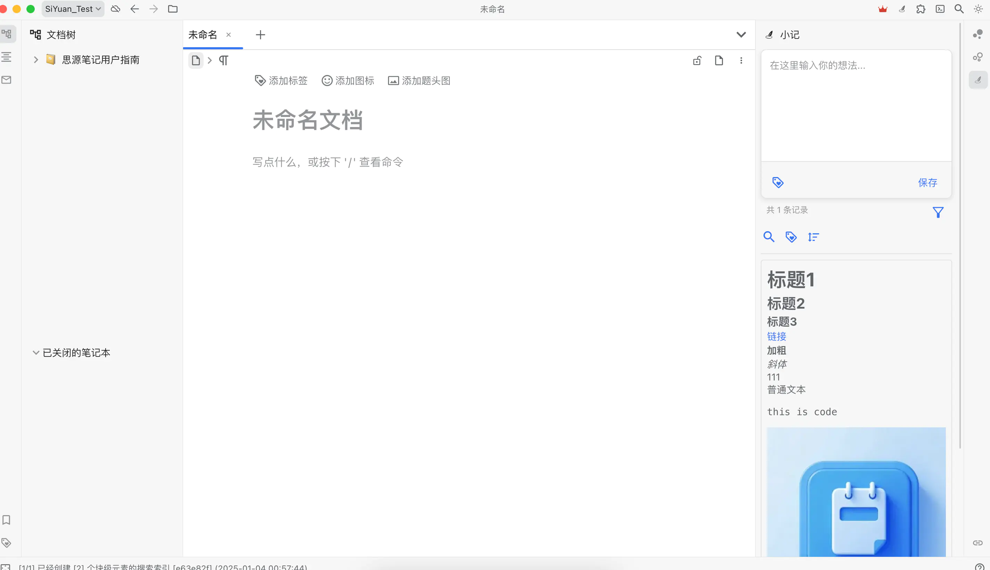The image size is (990, 570).
Task: Open the inbox panel icon
Action: [x=7, y=80]
